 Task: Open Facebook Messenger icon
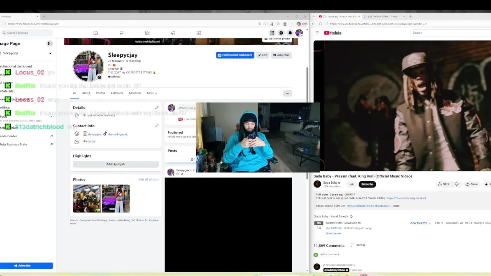(281, 33)
